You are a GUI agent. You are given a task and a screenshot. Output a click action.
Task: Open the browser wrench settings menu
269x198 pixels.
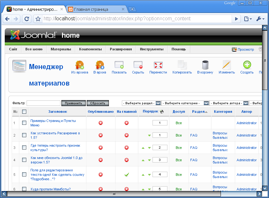click(x=260, y=19)
